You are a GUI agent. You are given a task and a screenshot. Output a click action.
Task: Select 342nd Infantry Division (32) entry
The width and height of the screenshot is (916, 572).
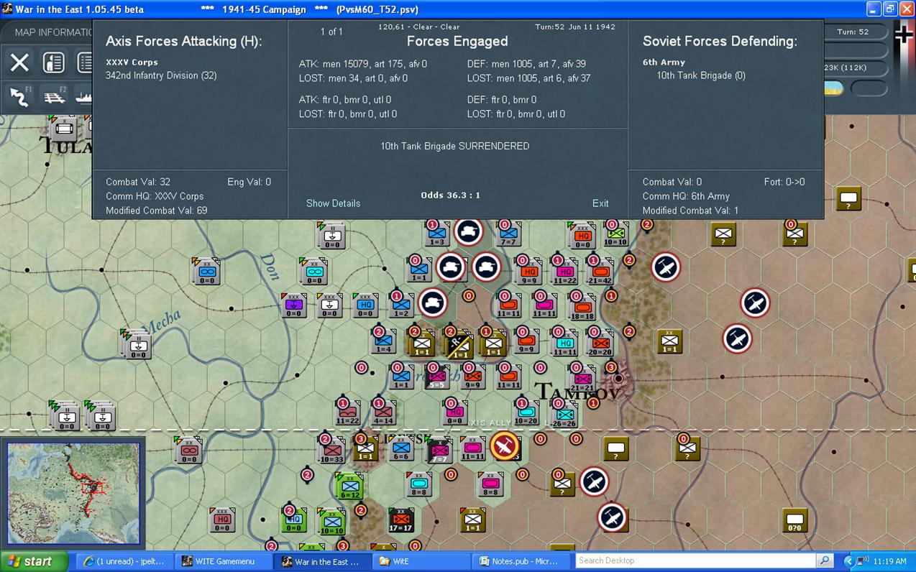click(x=161, y=75)
